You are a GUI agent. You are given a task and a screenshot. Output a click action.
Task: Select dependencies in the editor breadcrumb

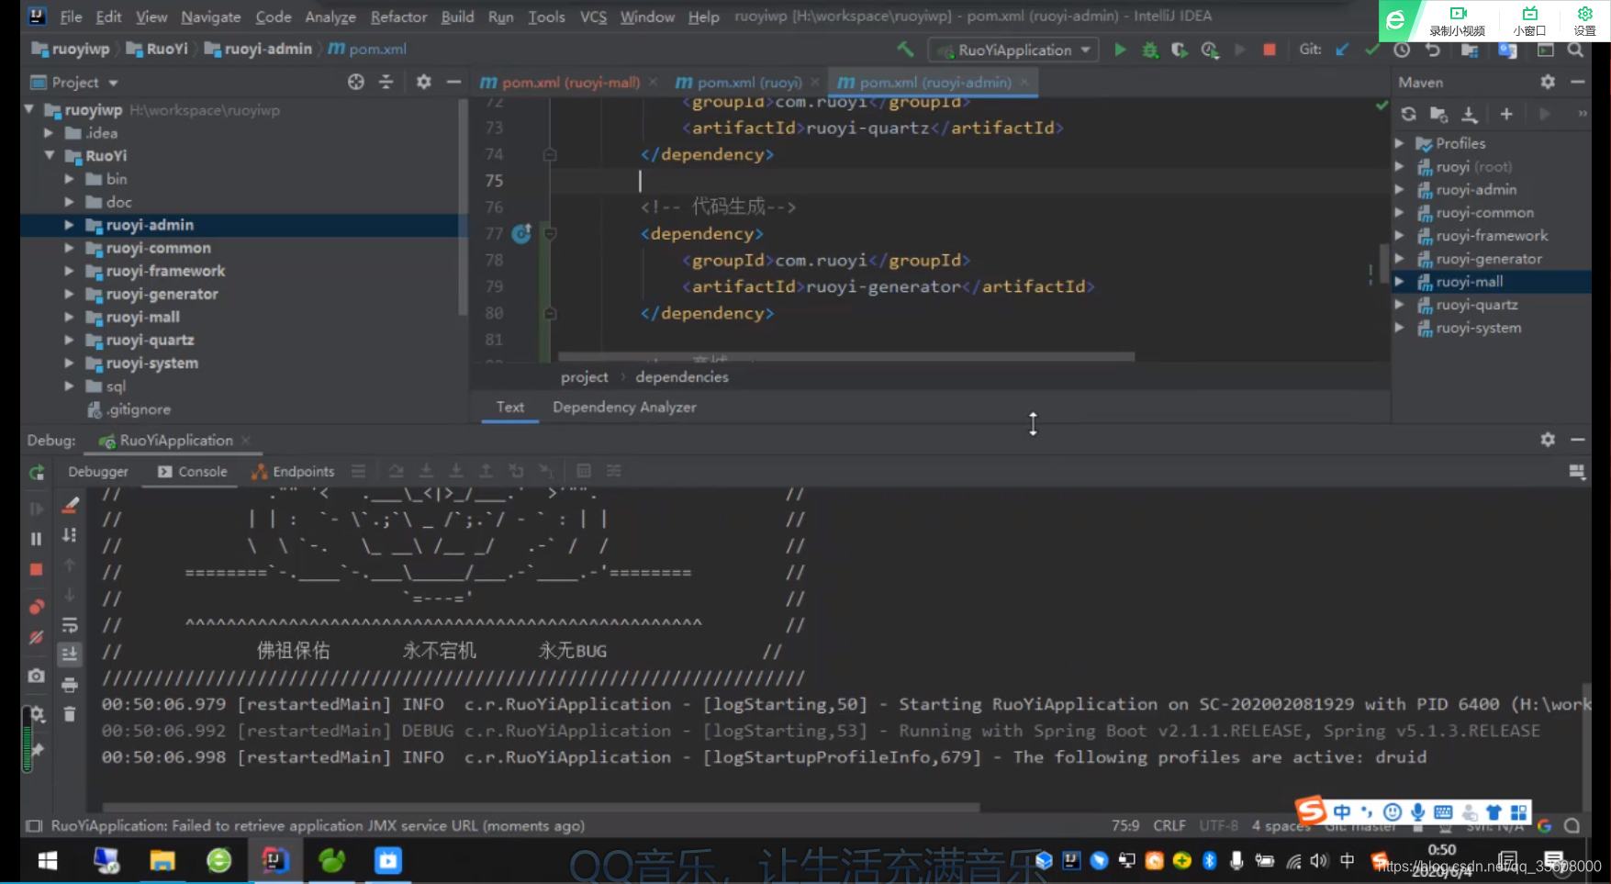coord(682,376)
